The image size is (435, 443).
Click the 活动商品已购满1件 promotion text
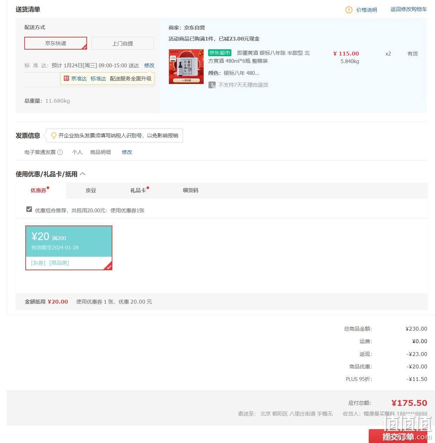point(214,39)
